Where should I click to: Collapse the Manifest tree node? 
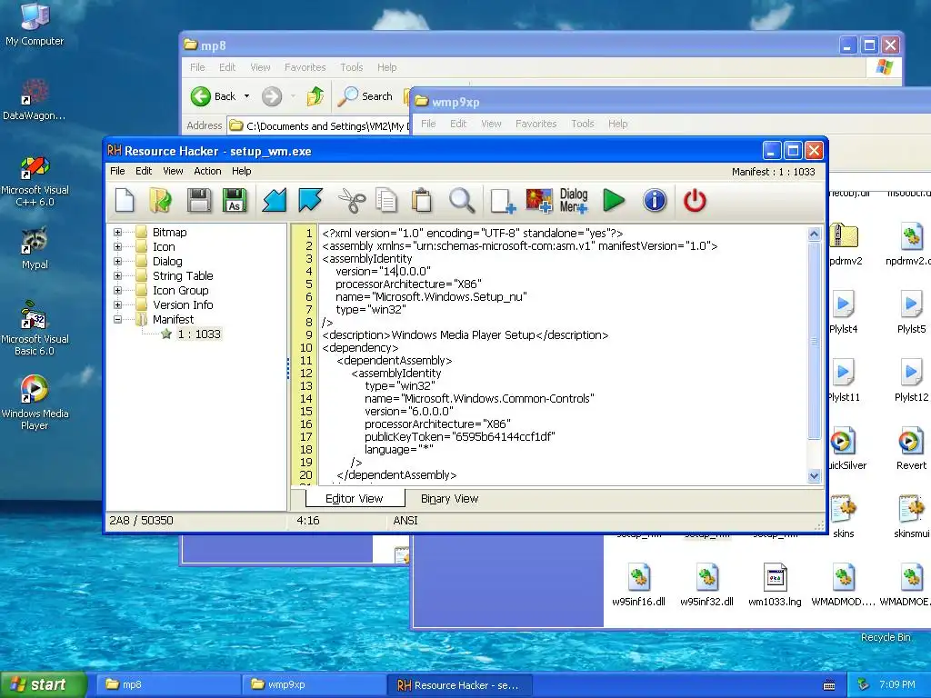click(x=117, y=319)
